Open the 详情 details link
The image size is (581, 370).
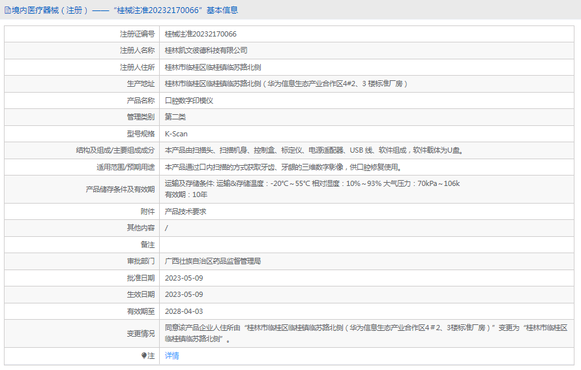pos(172,356)
